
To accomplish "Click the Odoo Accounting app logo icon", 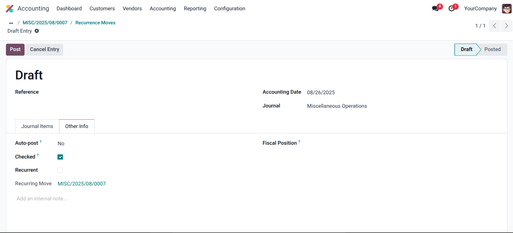I will pos(10,9).
